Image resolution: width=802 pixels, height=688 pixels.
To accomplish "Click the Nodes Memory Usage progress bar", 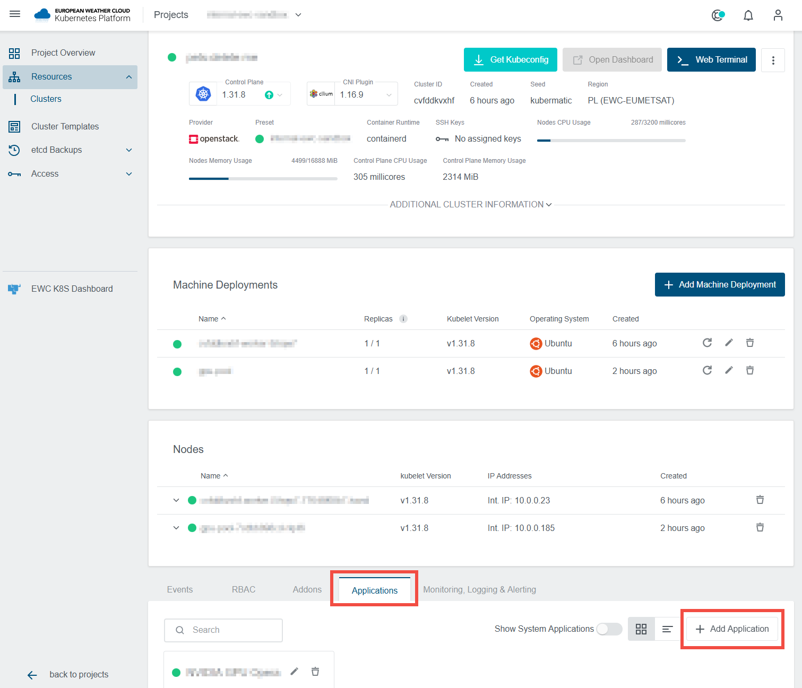I will tap(263, 179).
